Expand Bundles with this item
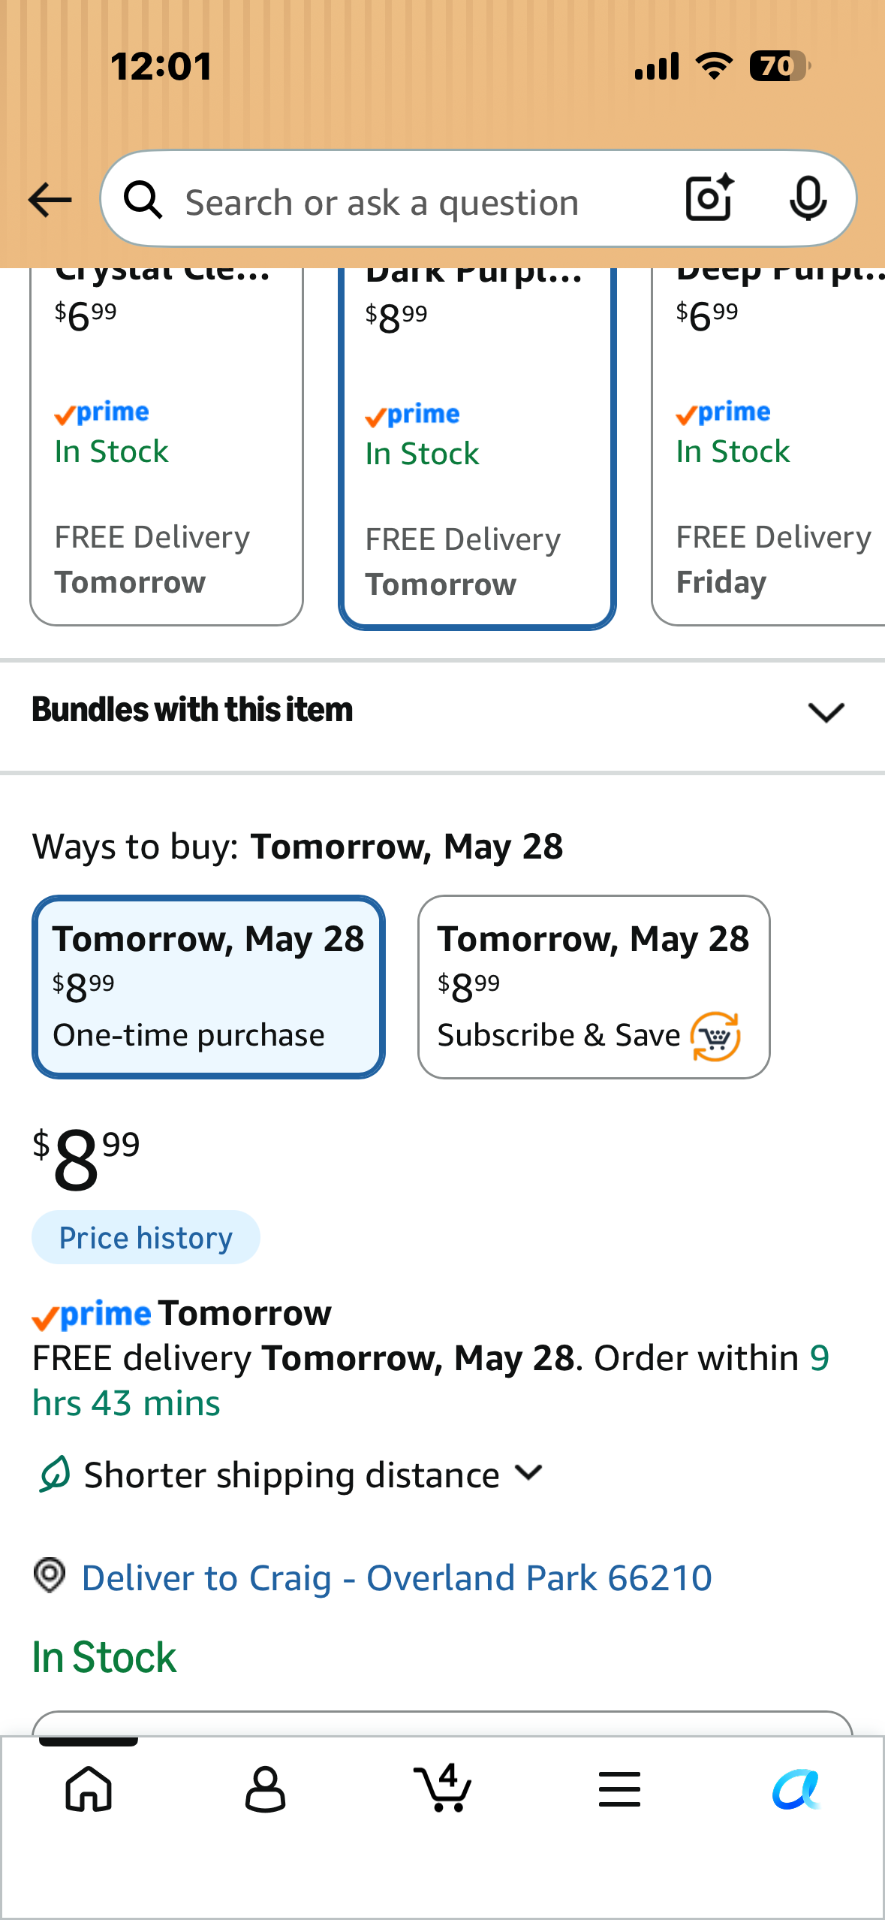The image size is (885, 1920). 443,711
